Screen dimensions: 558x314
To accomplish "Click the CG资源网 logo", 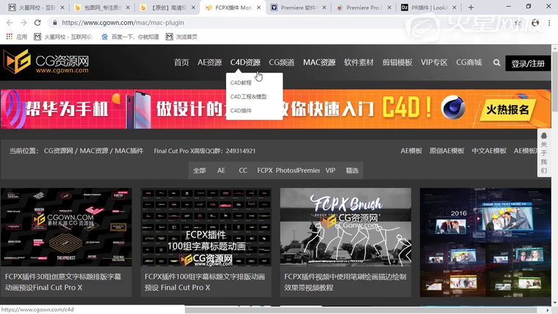I will (x=46, y=63).
